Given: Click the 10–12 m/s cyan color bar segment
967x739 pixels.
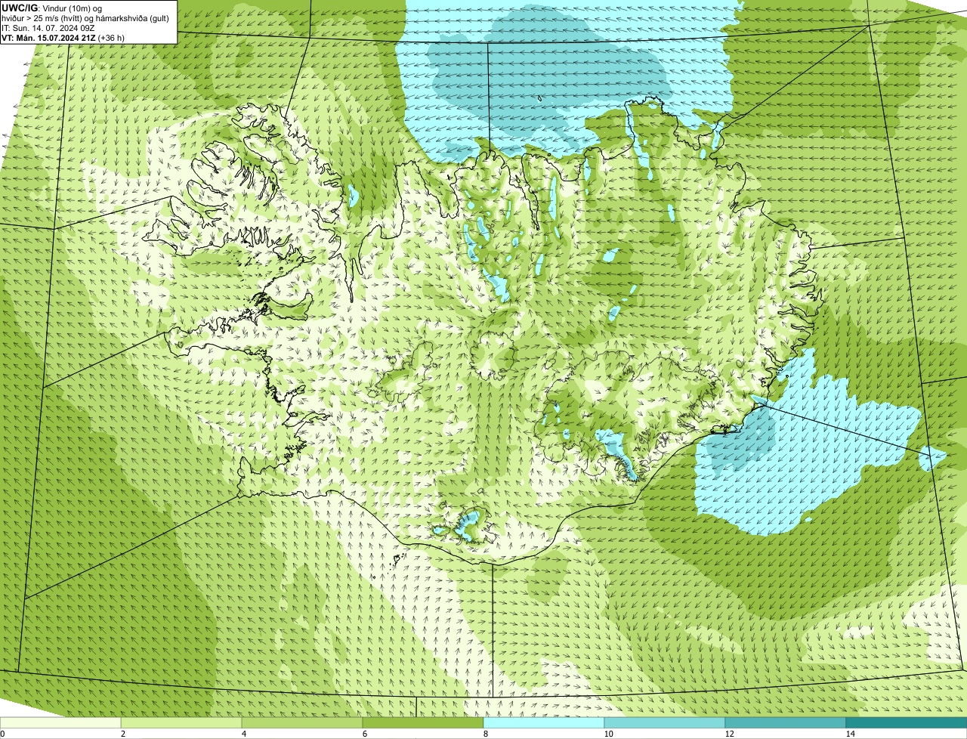Looking at the screenshot, I should click(x=665, y=723).
